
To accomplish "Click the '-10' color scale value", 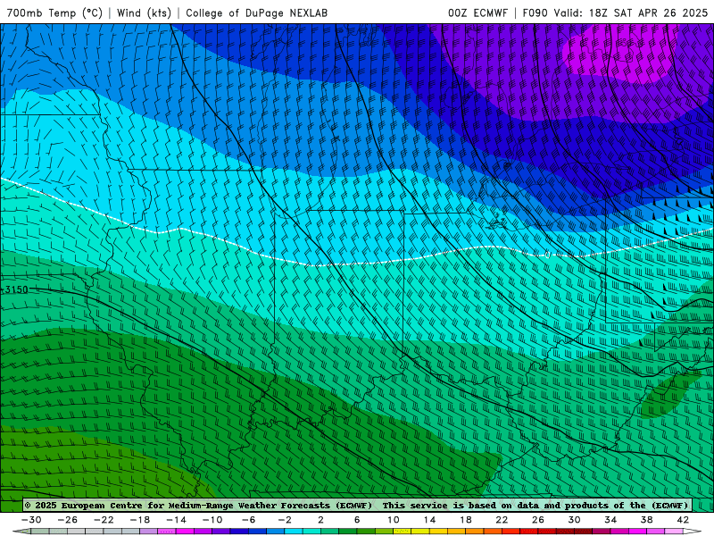I will tap(212, 520).
